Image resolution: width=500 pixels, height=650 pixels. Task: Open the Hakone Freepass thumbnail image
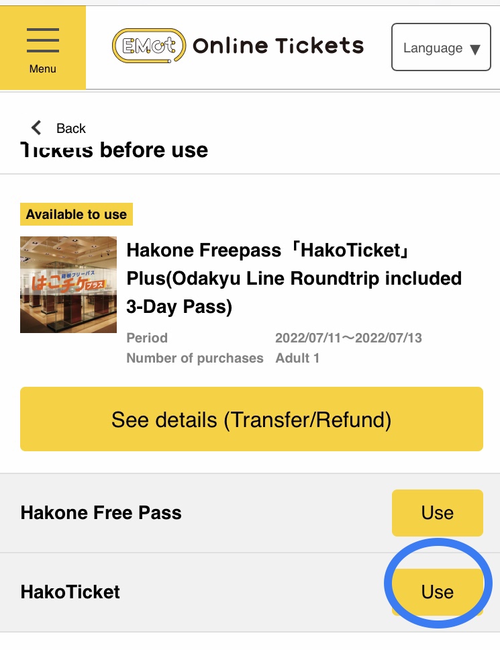click(68, 285)
